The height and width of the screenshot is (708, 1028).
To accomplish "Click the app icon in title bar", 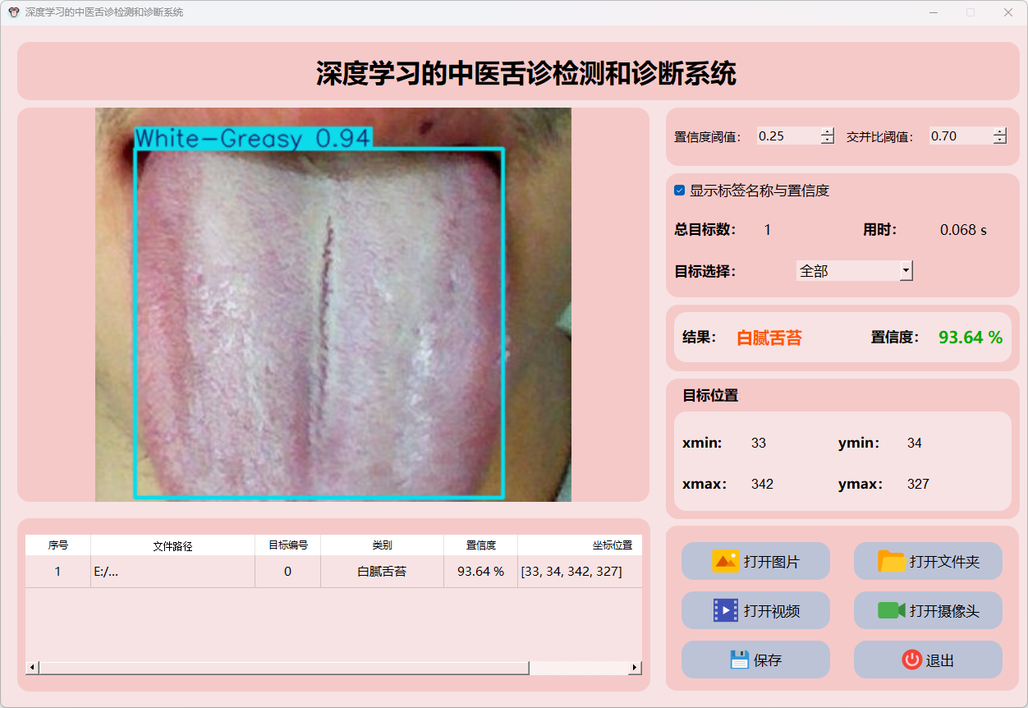I will 13,12.
